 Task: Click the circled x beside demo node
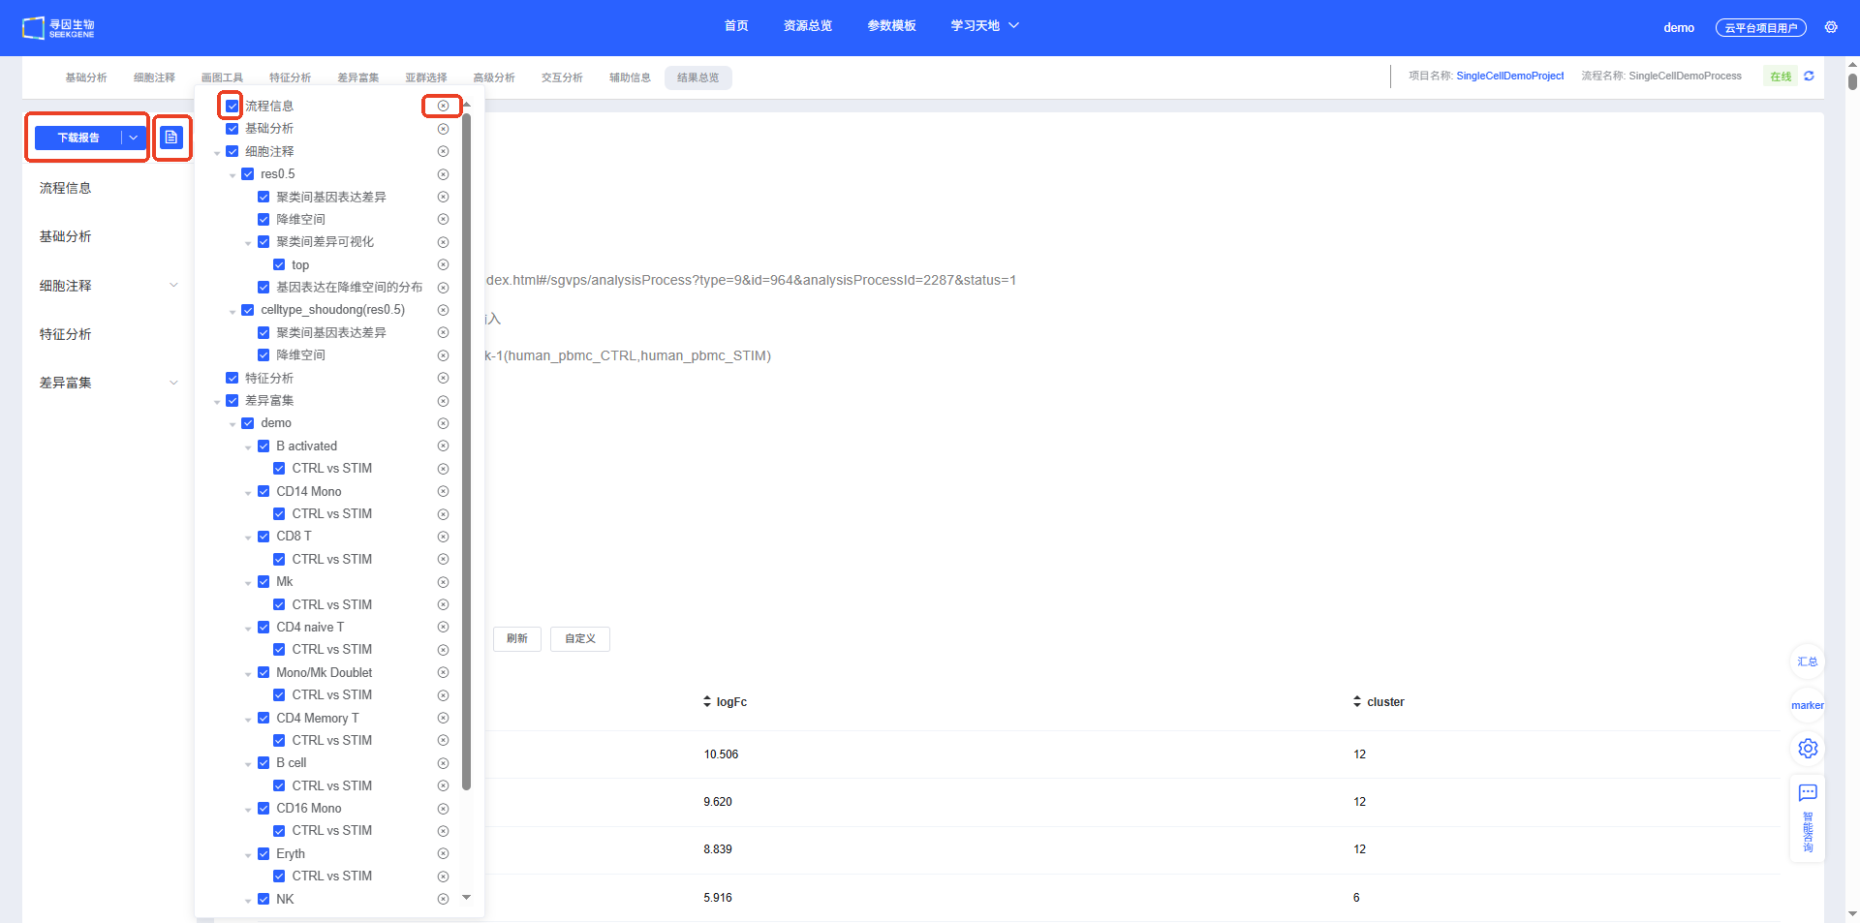443,423
